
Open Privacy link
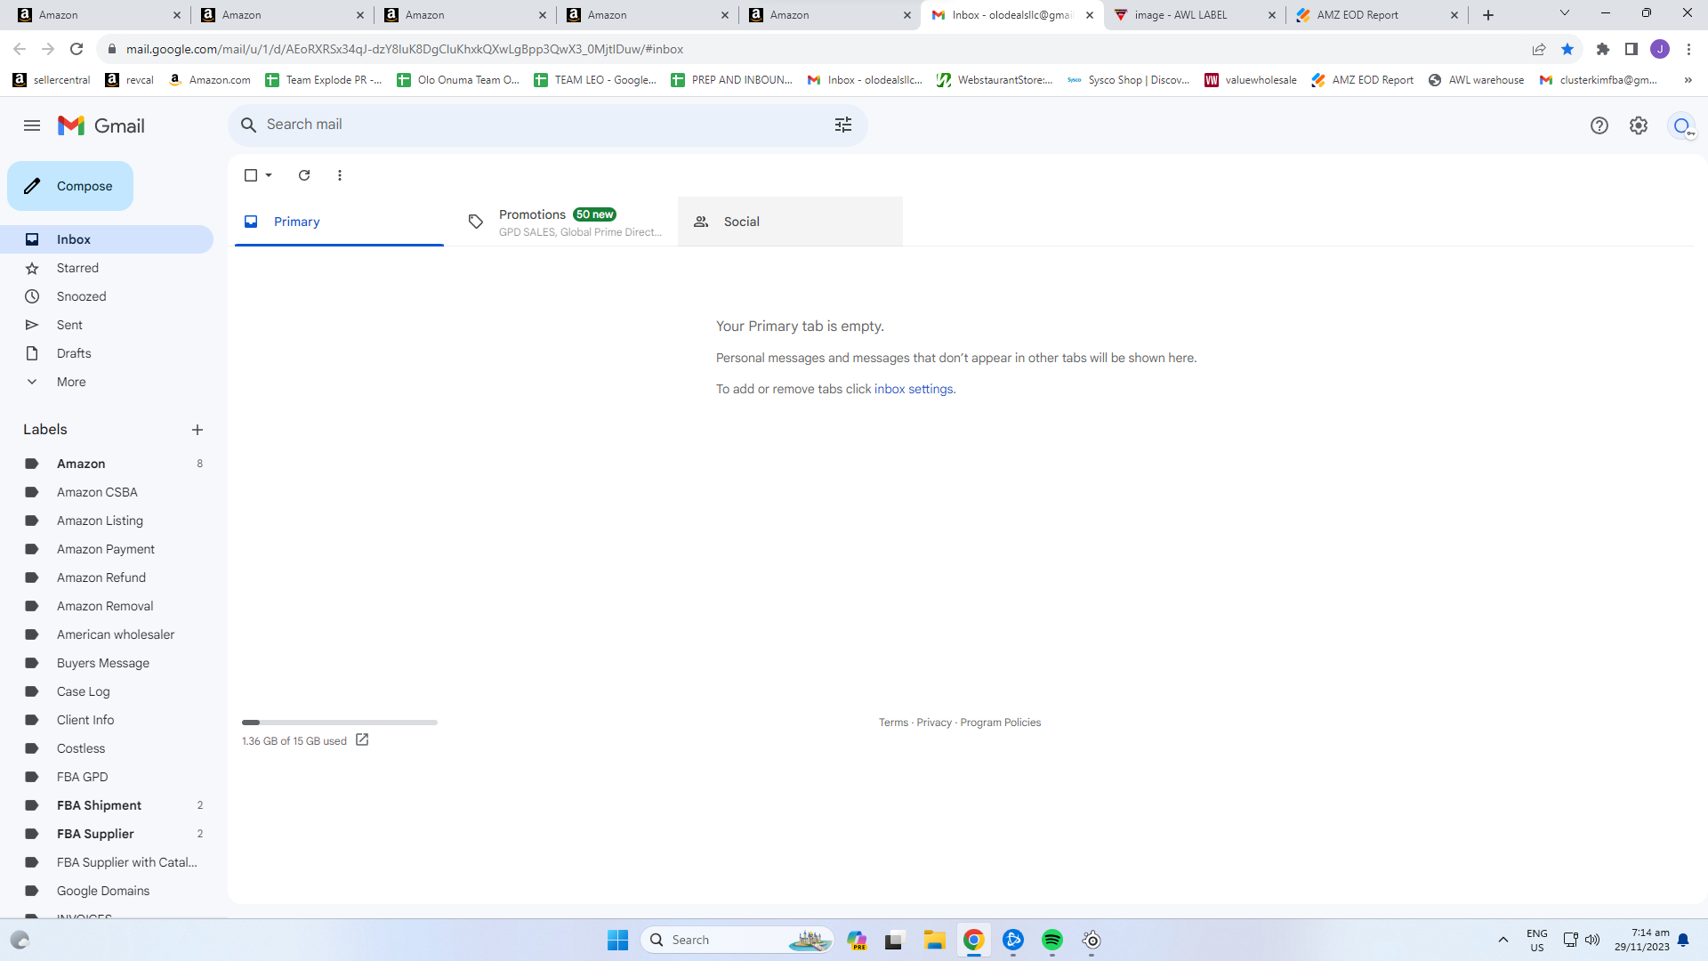[x=934, y=723]
